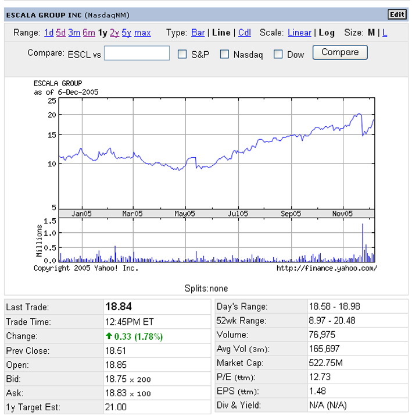Change chart type to Bar
412x419 pixels.
pos(198,33)
